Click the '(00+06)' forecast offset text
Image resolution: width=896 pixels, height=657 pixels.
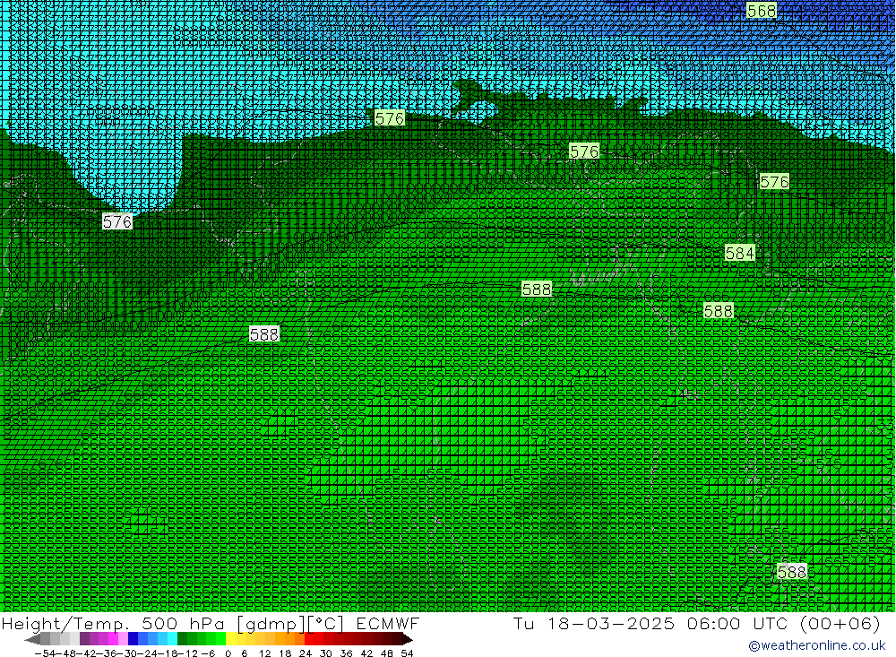(840, 623)
